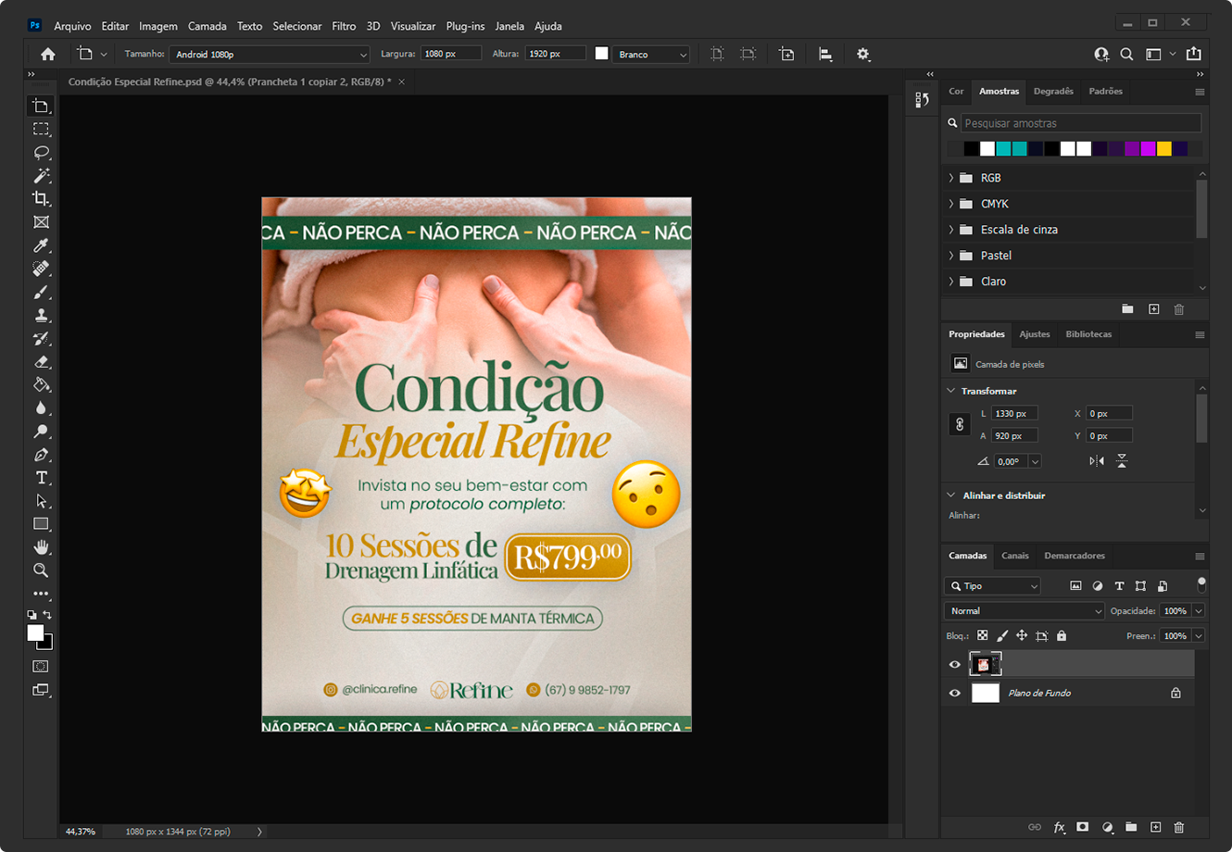
Task: Toggle the link width and height constraint
Action: click(x=960, y=424)
